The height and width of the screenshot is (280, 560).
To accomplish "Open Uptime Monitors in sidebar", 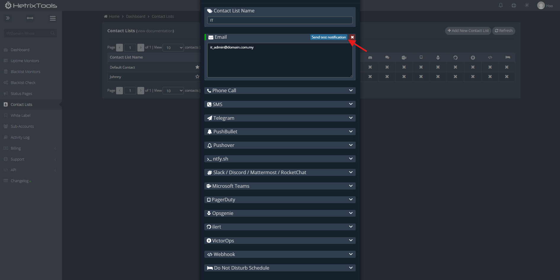I will [25, 61].
